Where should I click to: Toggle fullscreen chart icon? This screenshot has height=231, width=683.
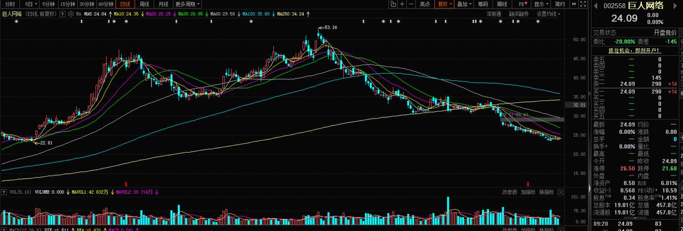(583, 4)
